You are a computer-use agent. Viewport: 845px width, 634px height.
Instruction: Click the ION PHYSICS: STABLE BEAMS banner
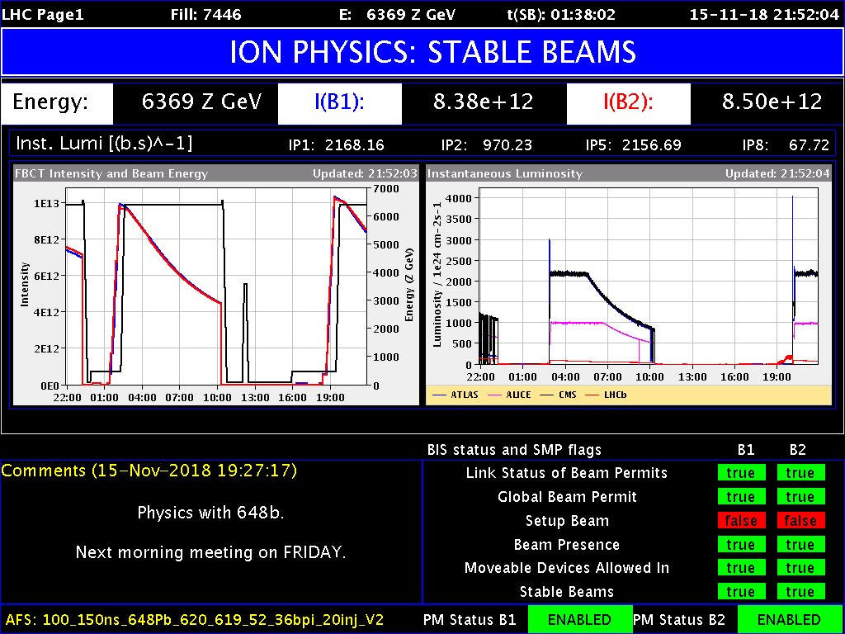(422, 52)
